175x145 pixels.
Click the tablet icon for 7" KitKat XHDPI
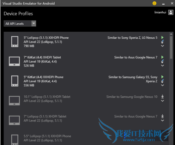coord(14,61)
